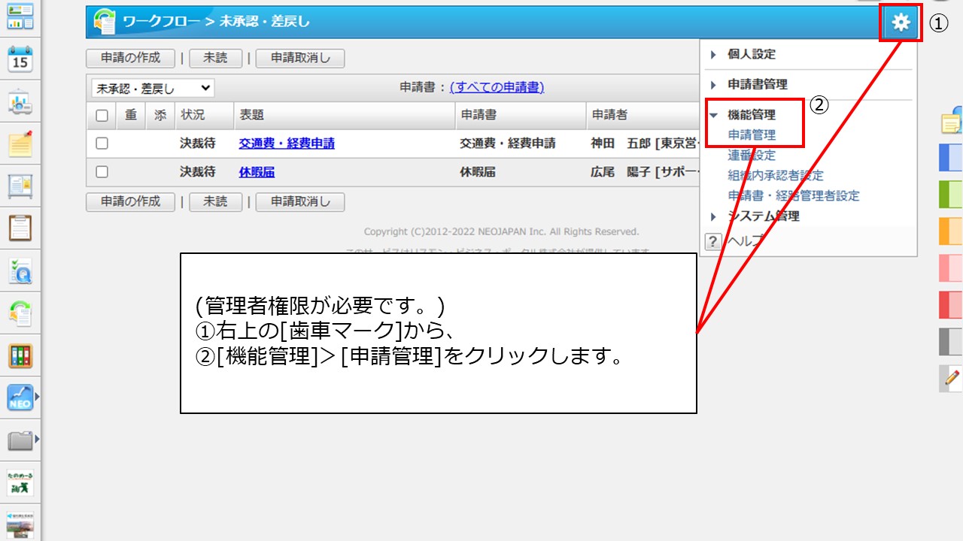Check the checkbox on the 休暇届 row
Viewport: 963px width, 541px height.
(102, 171)
